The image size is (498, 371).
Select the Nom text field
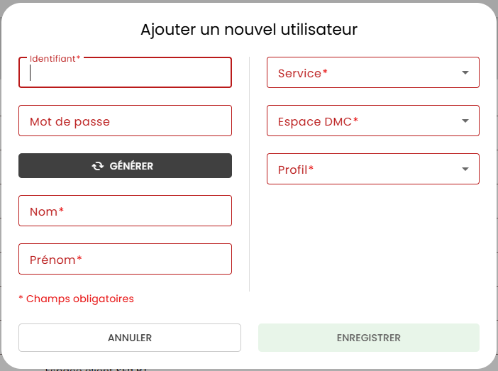point(125,211)
